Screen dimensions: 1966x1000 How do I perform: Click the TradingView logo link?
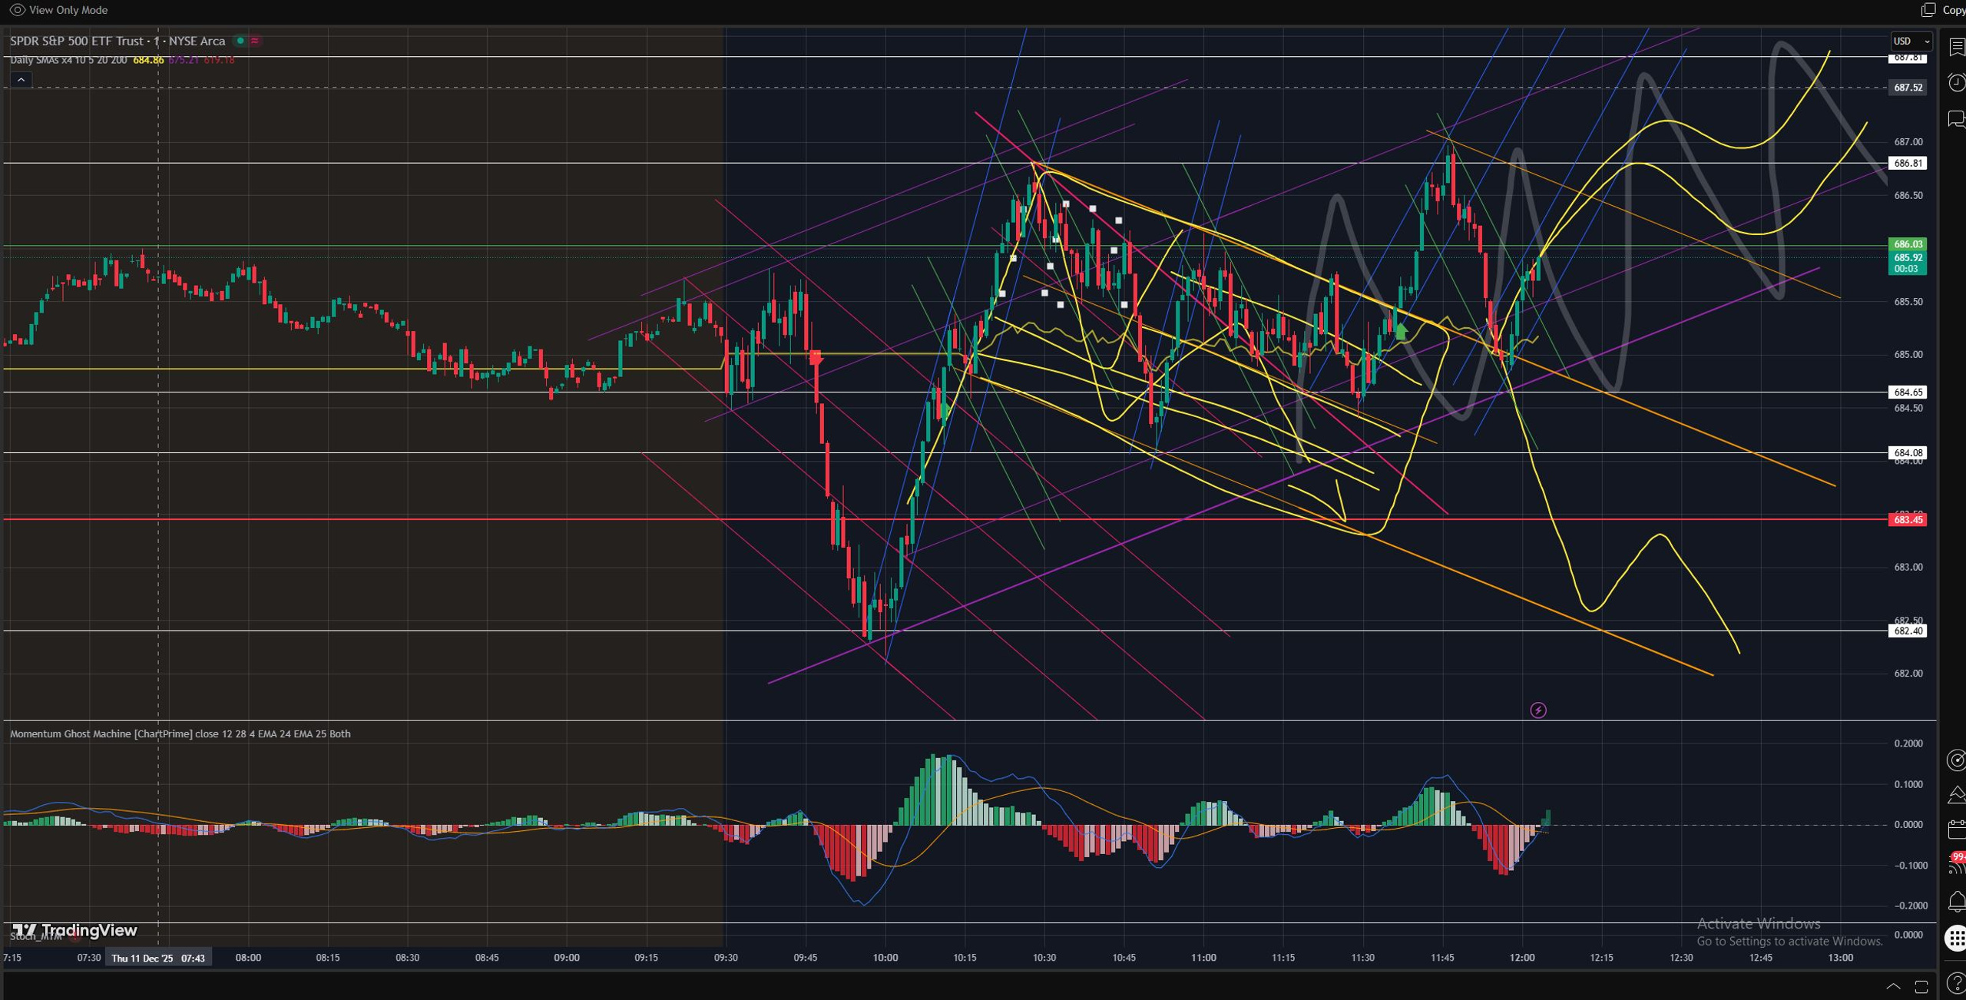tap(74, 930)
